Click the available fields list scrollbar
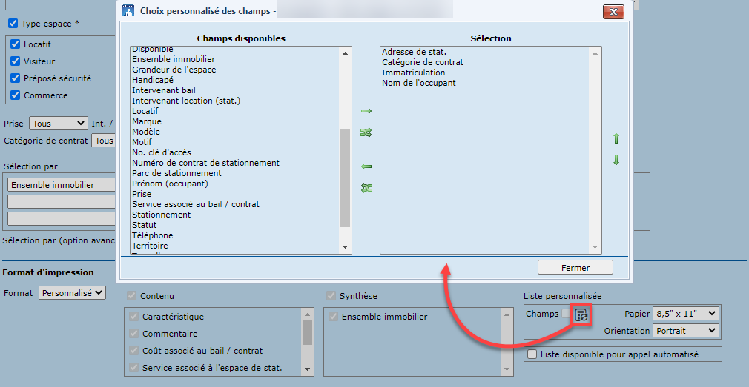This screenshot has height=387, width=749. [x=345, y=178]
